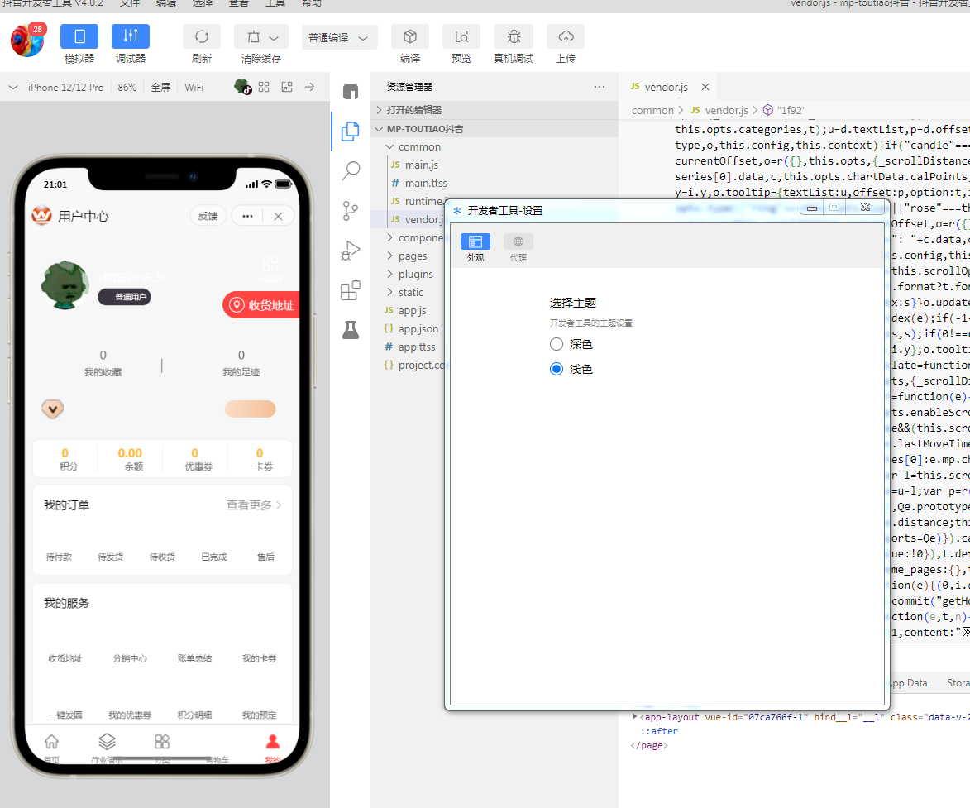Click the 编译 compile cube icon

click(410, 36)
